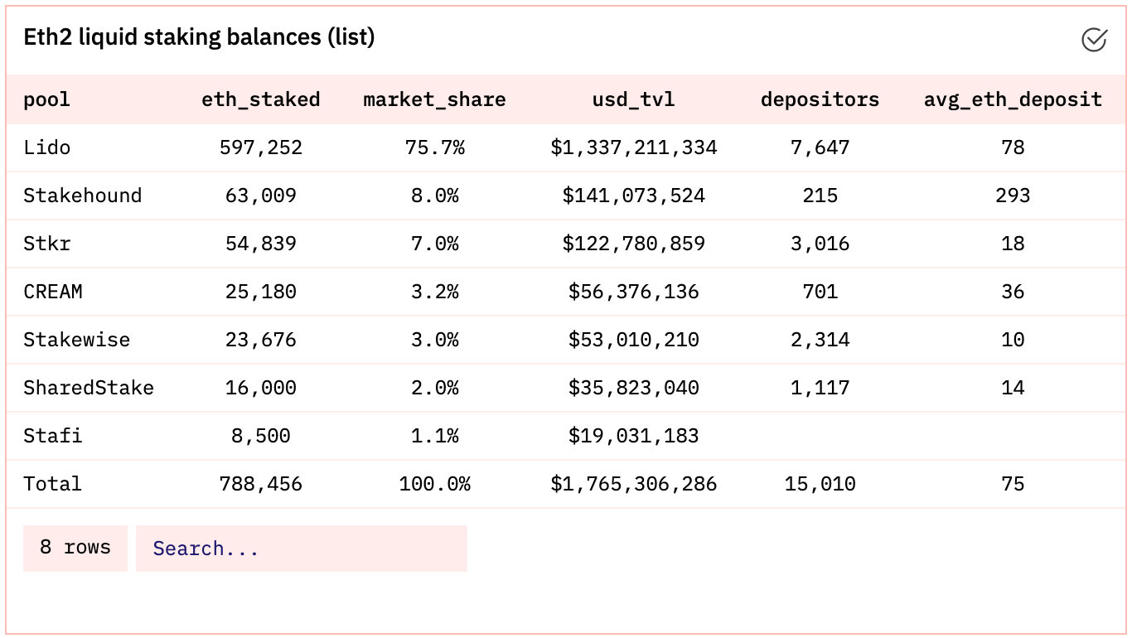Click the verified checkmark icon

1094,39
